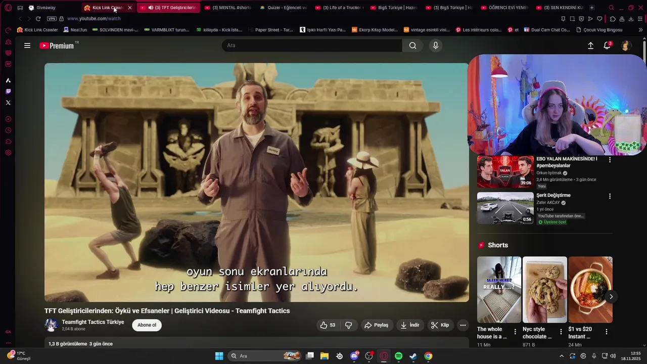Open Teamfight Tactics Türkiye channel avatar
Image resolution: width=647 pixels, height=364 pixels.
point(51,325)
